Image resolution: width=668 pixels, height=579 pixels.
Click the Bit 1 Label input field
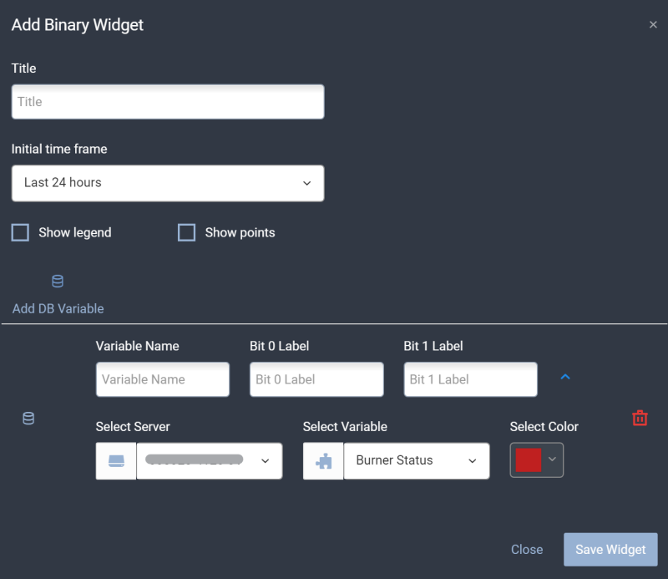pos(470,379)
